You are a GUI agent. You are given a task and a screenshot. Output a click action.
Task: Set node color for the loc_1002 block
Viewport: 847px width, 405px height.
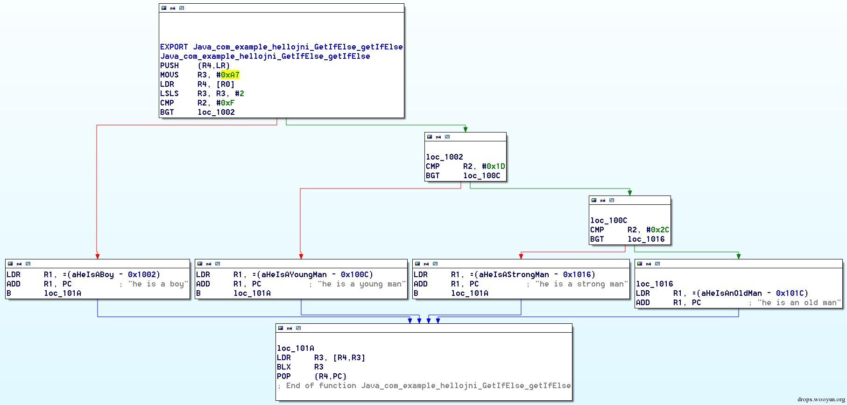[x=430, y=137]
